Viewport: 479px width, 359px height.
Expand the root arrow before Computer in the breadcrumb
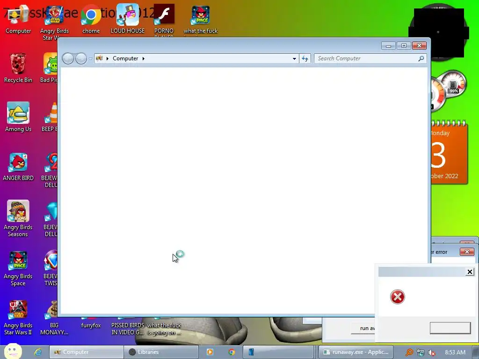108,58
